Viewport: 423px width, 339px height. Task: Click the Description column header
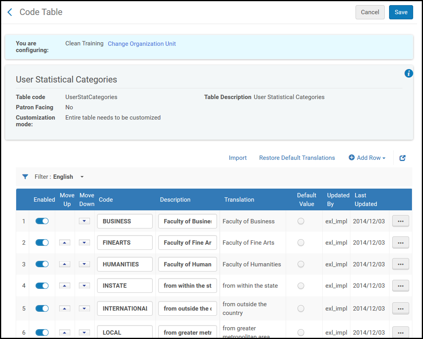pyautogui.click(x=175, y=200)
